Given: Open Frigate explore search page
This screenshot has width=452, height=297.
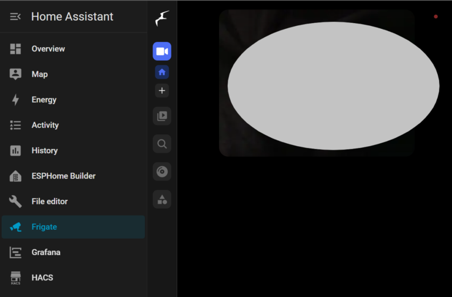Looking at the screenshot, I should click(162, 144).
